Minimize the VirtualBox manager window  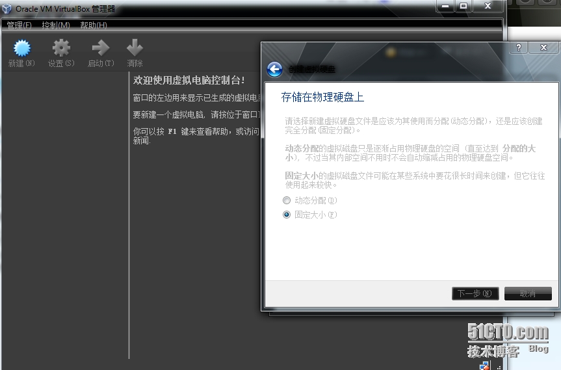445,6
